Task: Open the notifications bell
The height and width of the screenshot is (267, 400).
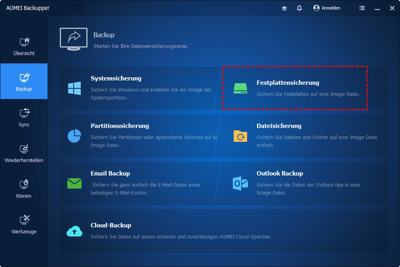Action: (x=299, y=8)
